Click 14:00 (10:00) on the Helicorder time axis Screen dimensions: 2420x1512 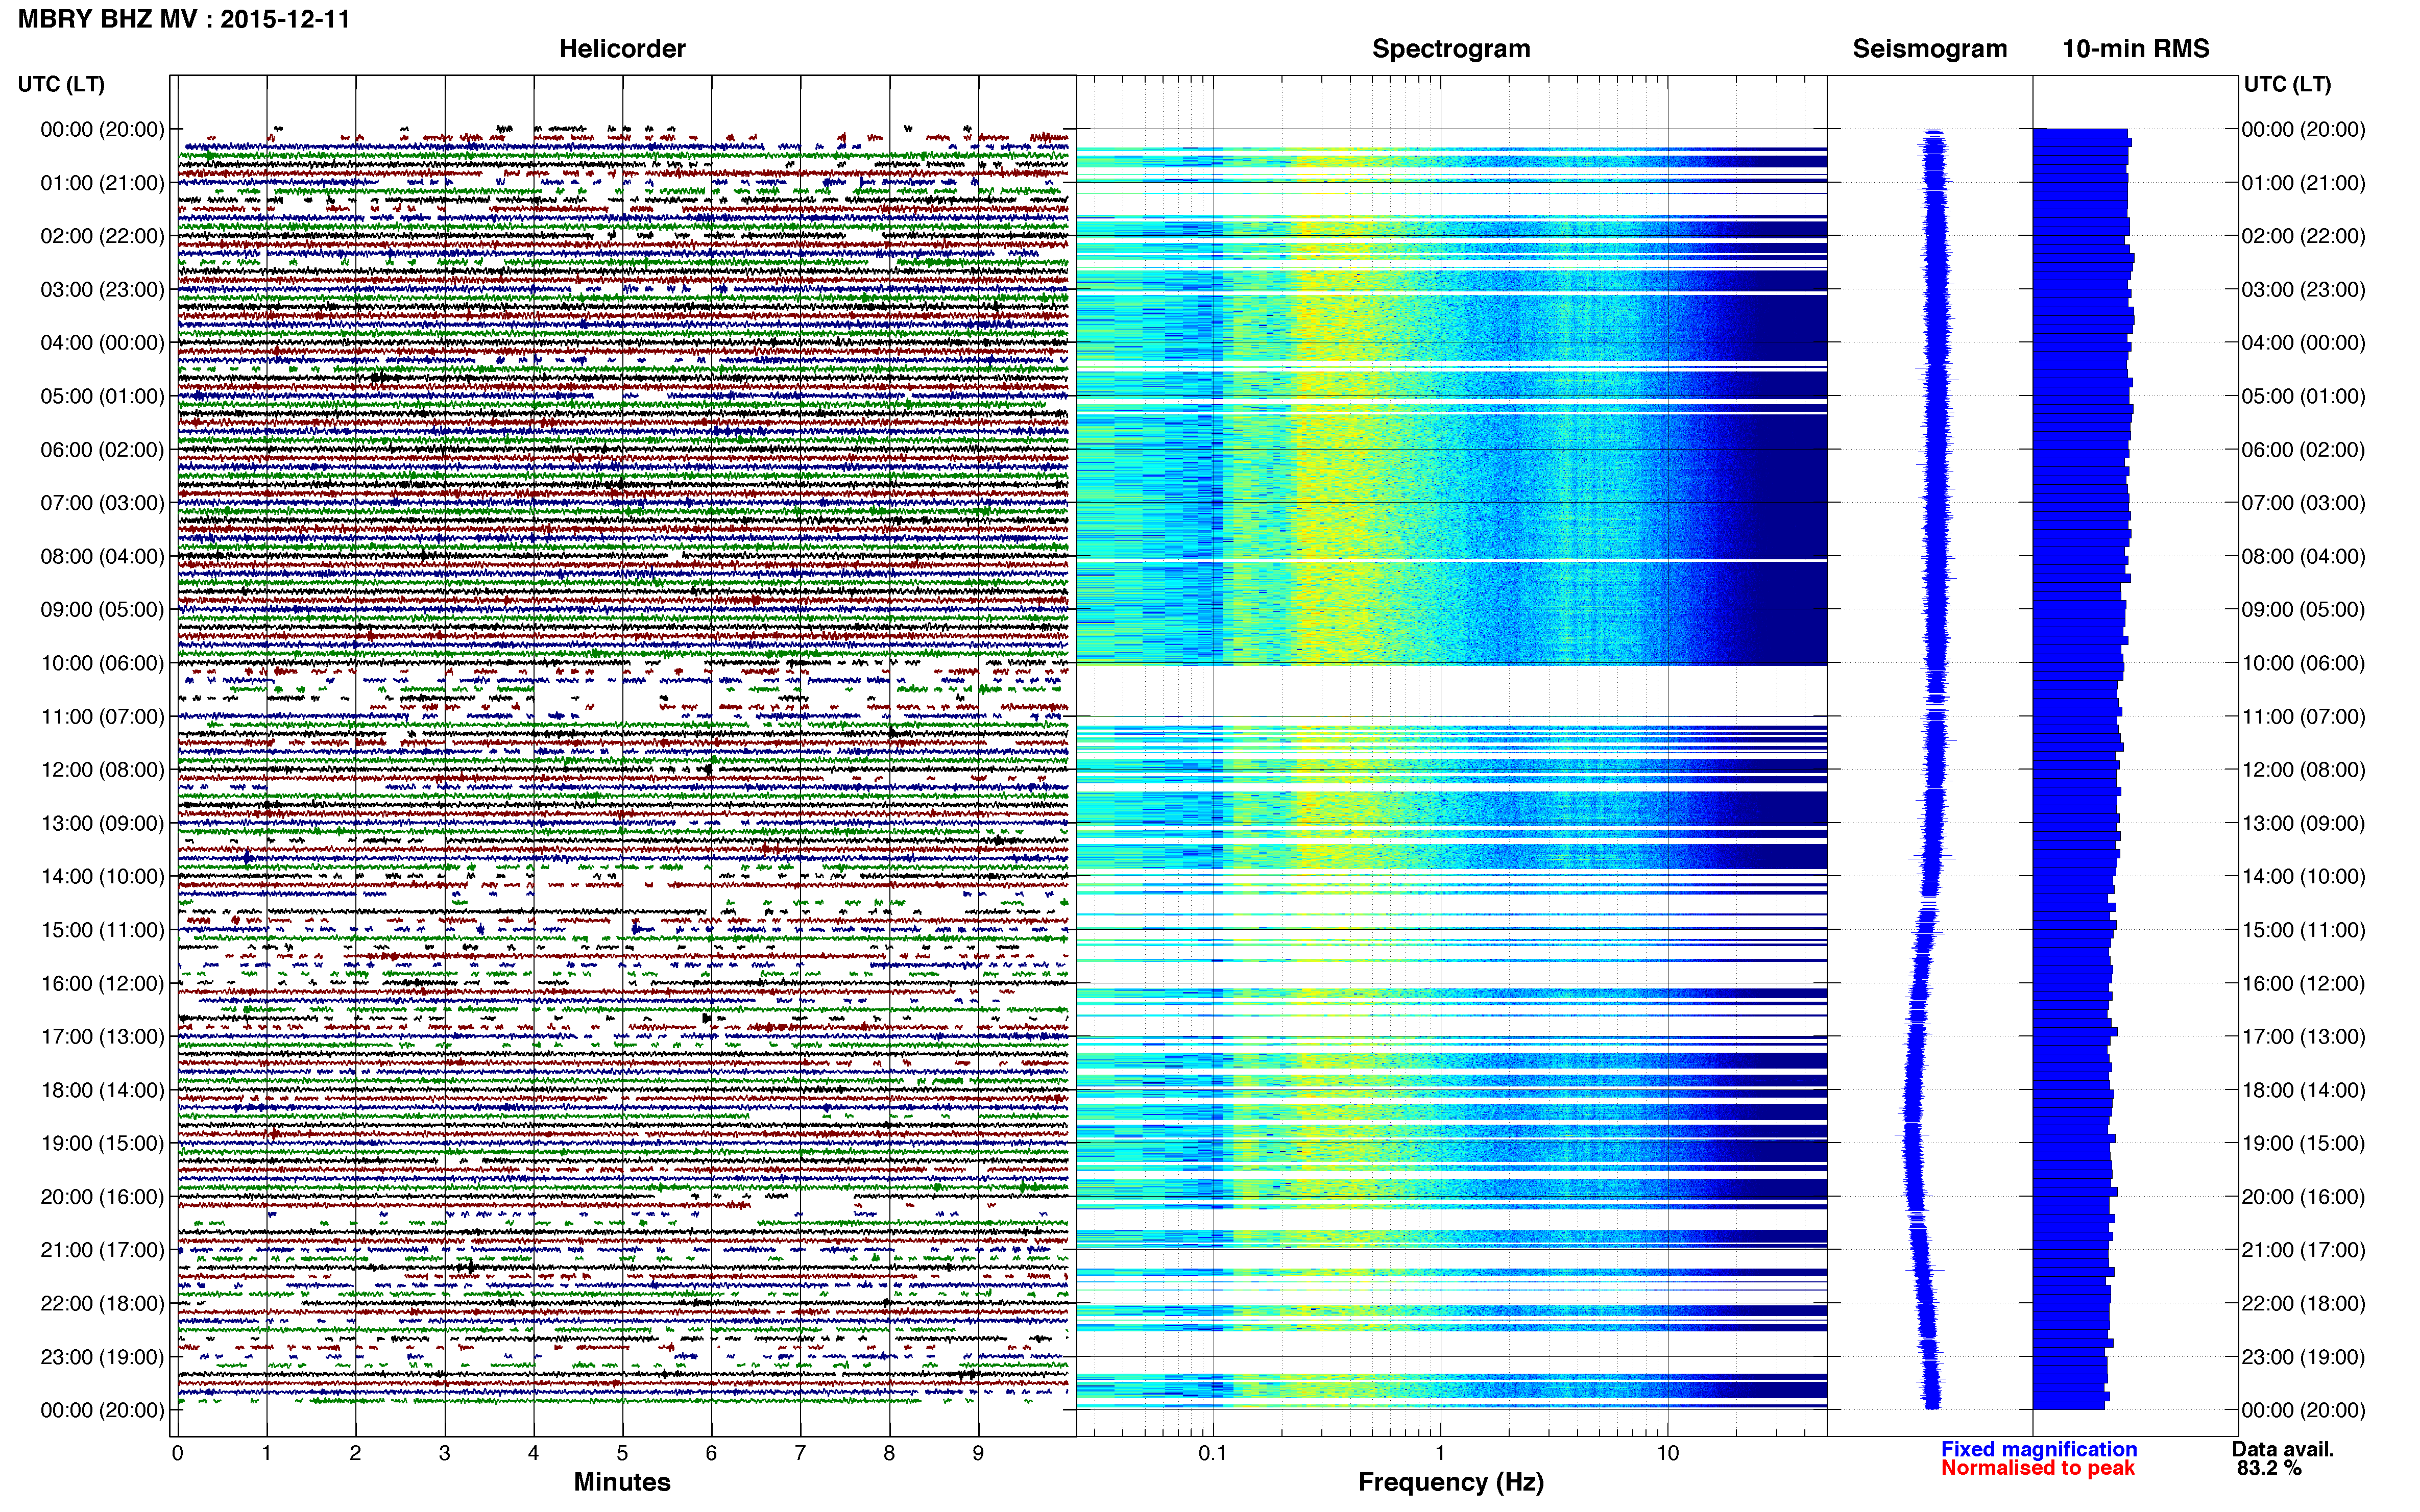[x=102, y=877]
